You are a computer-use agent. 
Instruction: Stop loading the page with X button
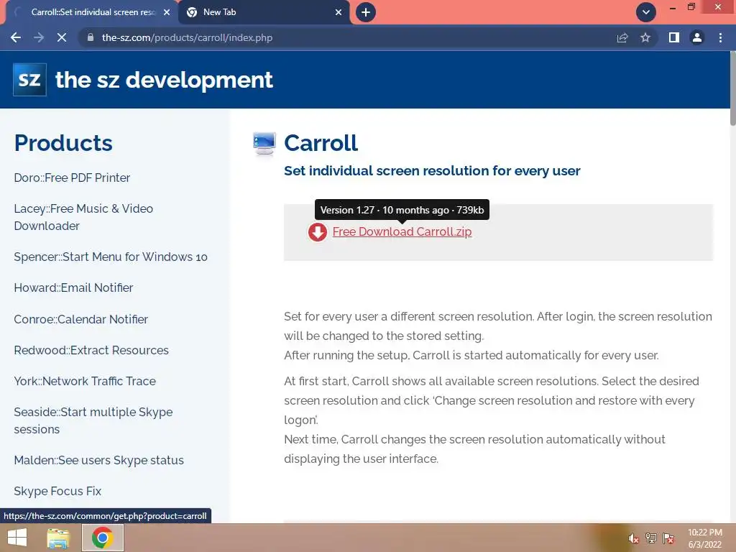pyautogui.click(x=62, y=37)
